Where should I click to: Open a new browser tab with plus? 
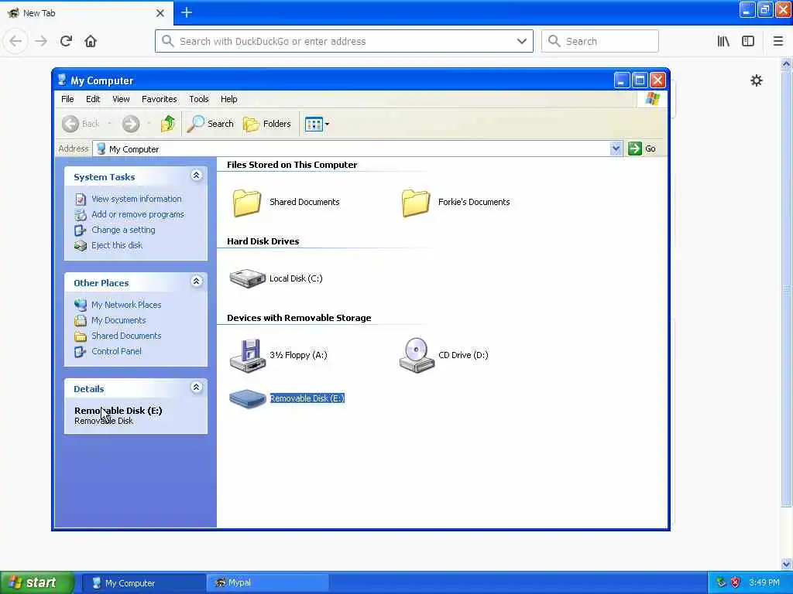tap(186, 12)
